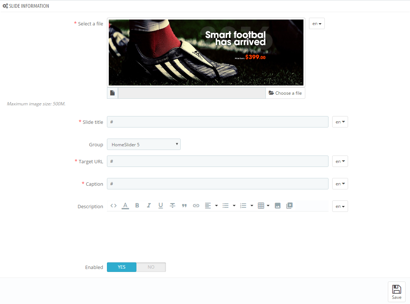Screen dimensions: 410x304
Task: Click the insert table icon
Action: (261, 206)
